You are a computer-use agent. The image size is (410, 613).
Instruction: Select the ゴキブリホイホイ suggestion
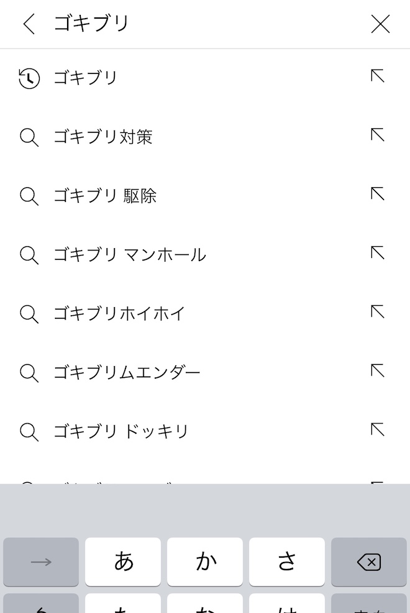tap(119, 313)
